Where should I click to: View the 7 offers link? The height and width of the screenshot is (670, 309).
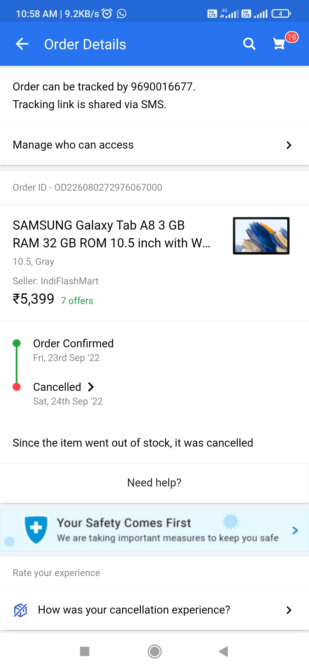point(77,301)
